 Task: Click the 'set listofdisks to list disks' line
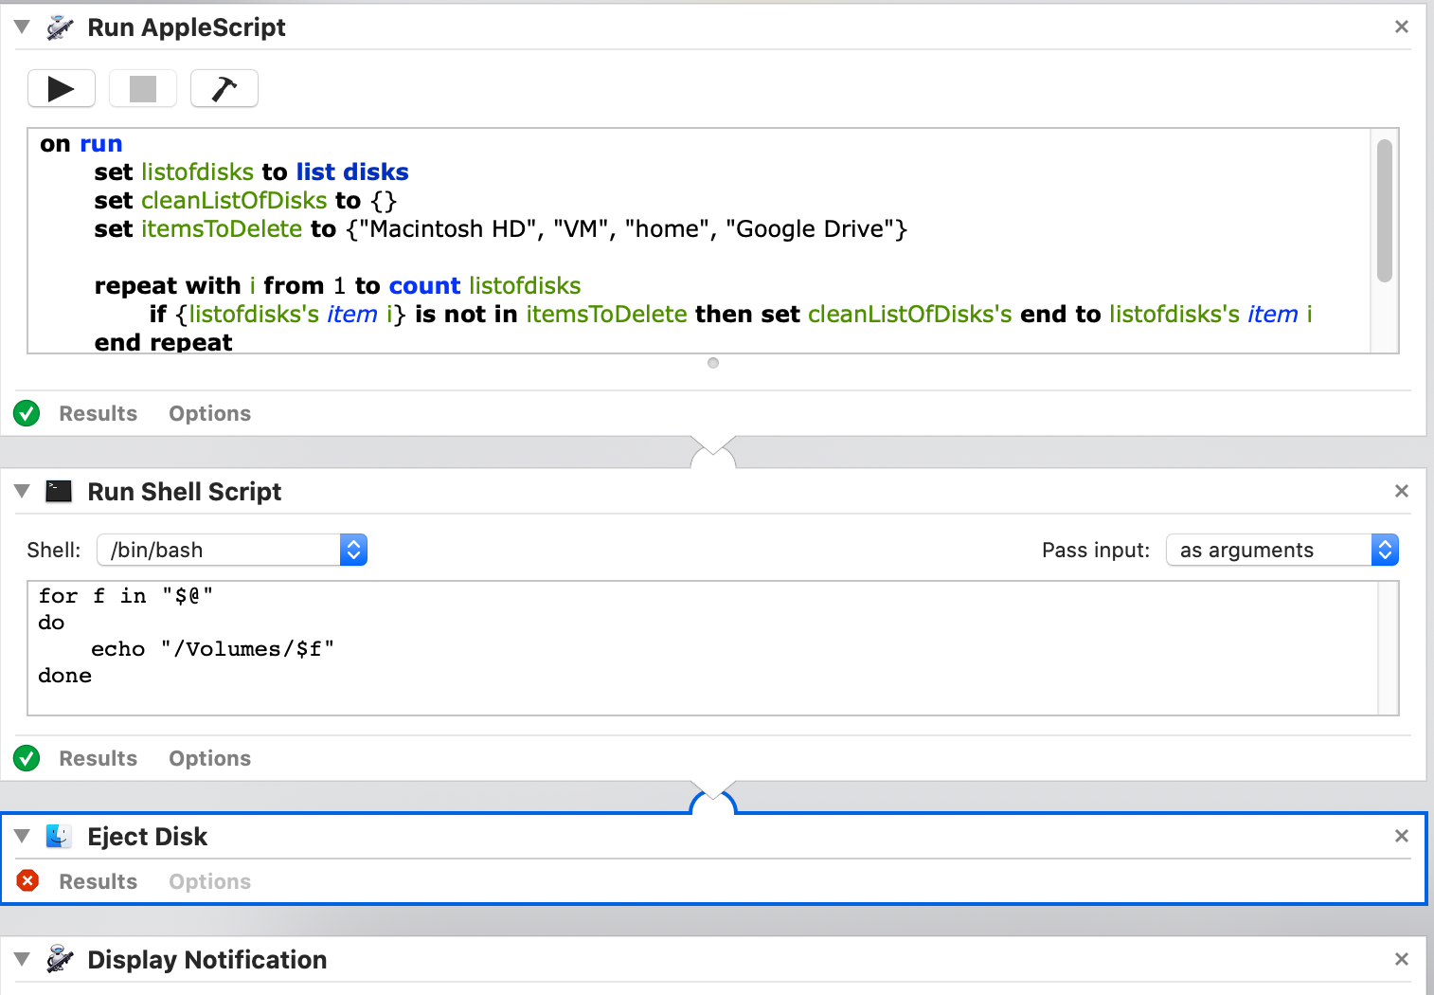tap(251, 172)
